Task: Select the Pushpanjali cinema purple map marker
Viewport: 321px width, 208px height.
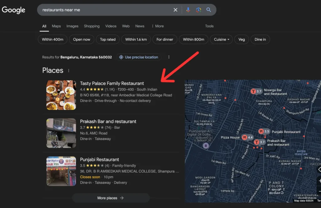Action: click(x=206, y=146)
